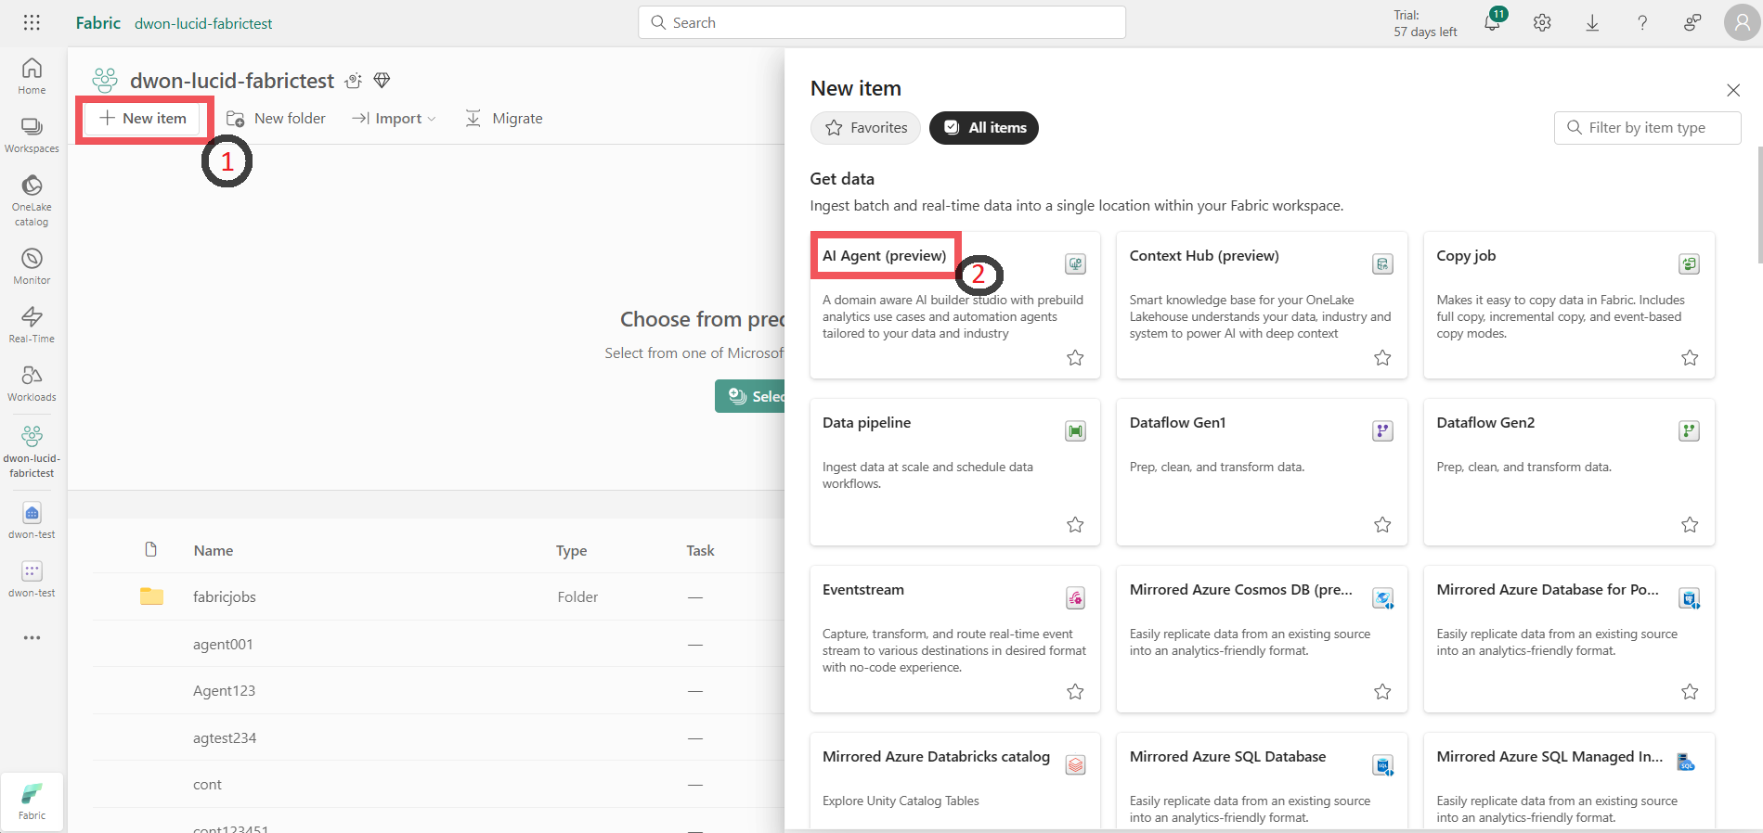Viewport: 1763px width, 833px height.
Task: Click workspace settings icon next to title
Action: (353, 81)
